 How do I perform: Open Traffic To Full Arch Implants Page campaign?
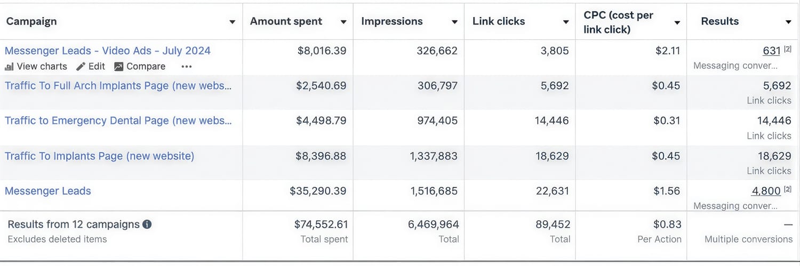[118, 86]
